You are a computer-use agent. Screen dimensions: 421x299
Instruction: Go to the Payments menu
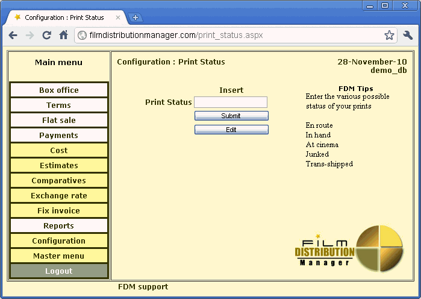(x=59, y=136)
